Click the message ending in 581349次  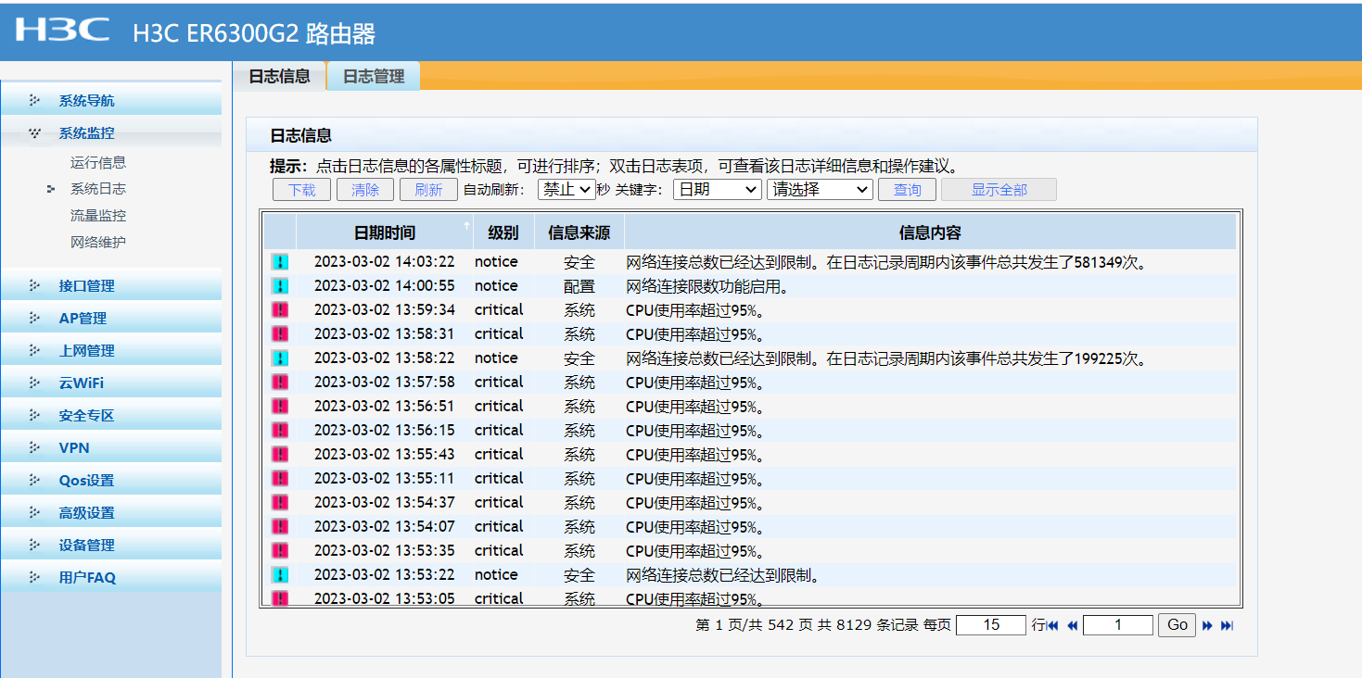coord(887,263)
